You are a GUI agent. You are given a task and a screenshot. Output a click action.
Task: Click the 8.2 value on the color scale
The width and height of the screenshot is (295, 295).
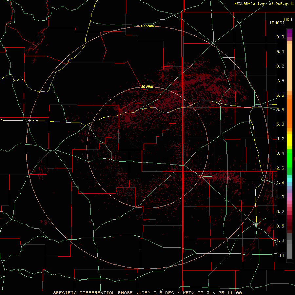[x=280, y=66]
